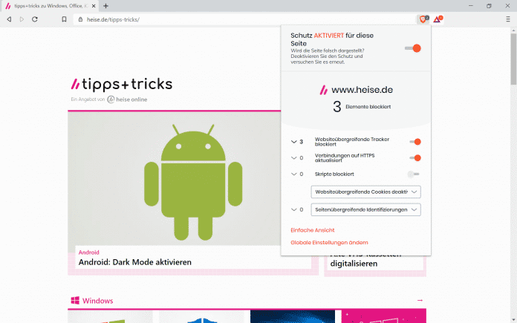Screen dimensions: 517x323
Task: Click the tipps+tricks logo on the page
Action: click(121, 83)
